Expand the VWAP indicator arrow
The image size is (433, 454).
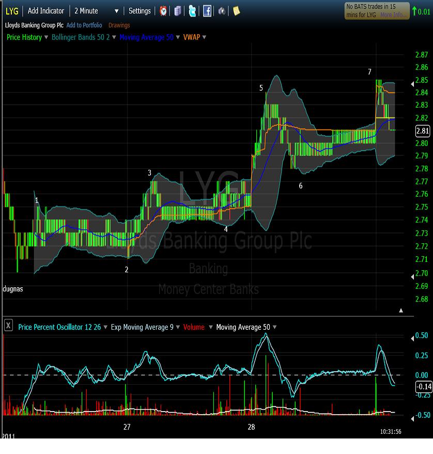pyautogui.click(x=205, y=37)
